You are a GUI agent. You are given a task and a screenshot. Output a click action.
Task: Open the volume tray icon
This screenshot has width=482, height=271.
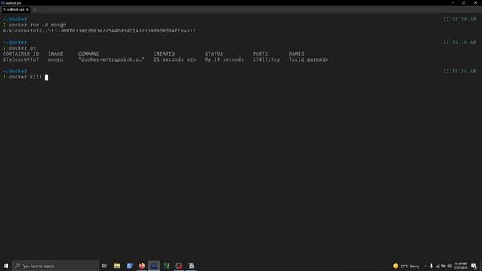tap(450, 266)
